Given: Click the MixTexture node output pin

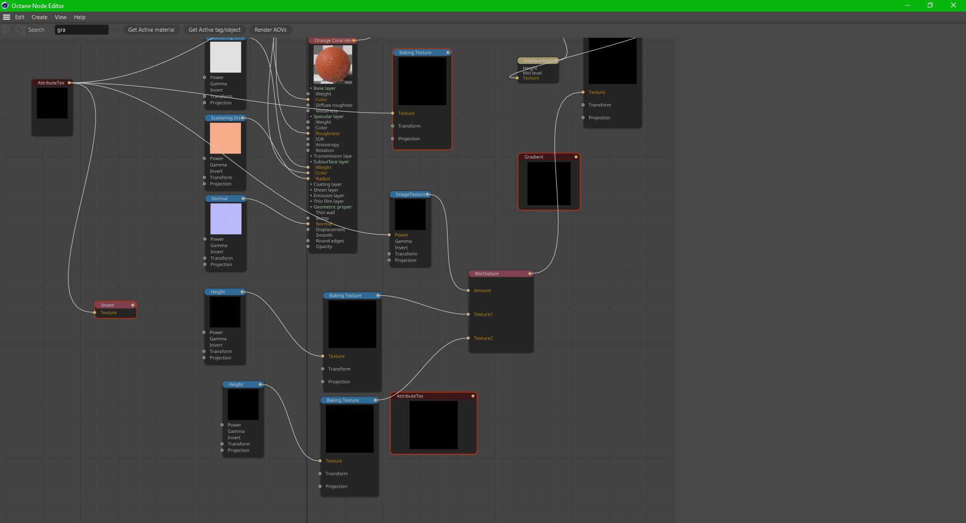Looking at the screenshot, I should pos(530,274).
